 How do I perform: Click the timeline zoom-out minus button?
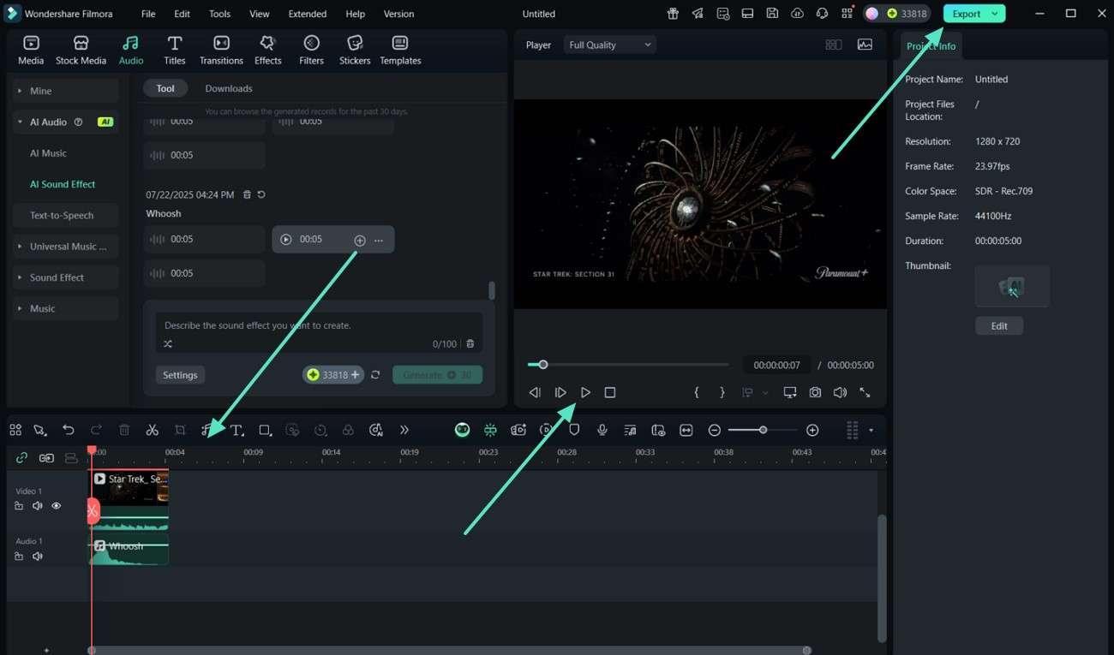tap(715, 430)
